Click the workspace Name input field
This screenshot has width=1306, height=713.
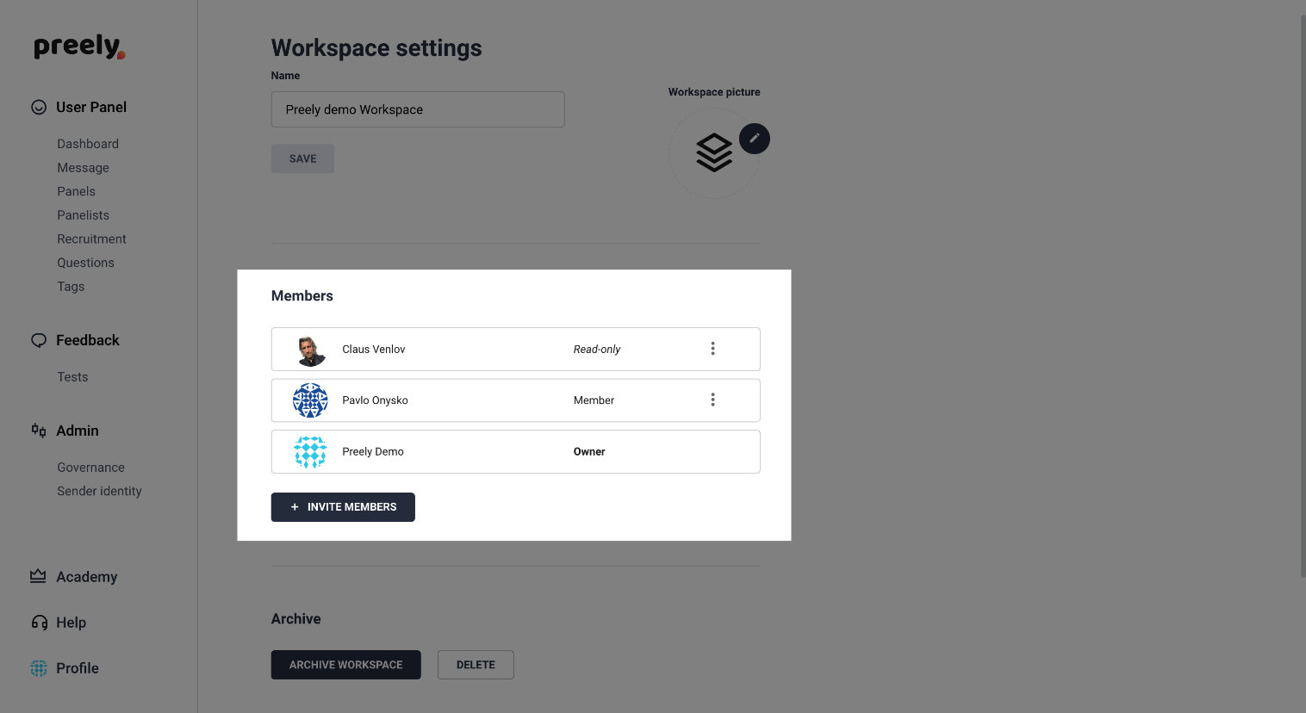[418, 109]
